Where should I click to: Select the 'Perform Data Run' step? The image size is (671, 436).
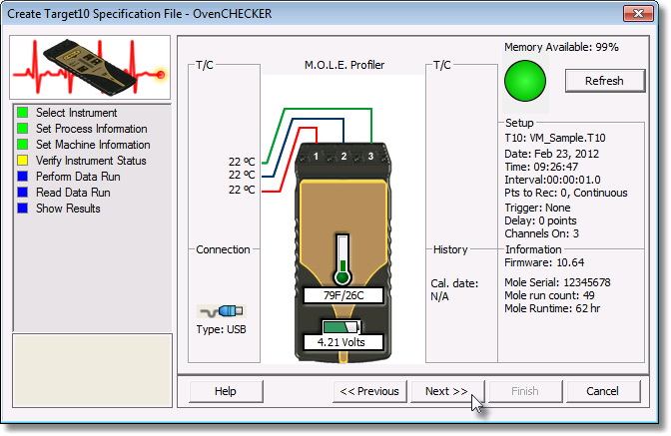pos(78,177)
